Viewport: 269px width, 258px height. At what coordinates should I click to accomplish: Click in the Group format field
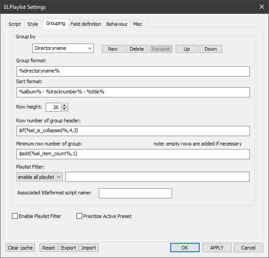[x=132, y=71]
